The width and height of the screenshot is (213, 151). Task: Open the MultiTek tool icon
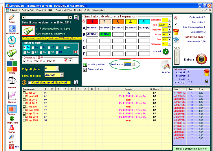click(166, 66)
